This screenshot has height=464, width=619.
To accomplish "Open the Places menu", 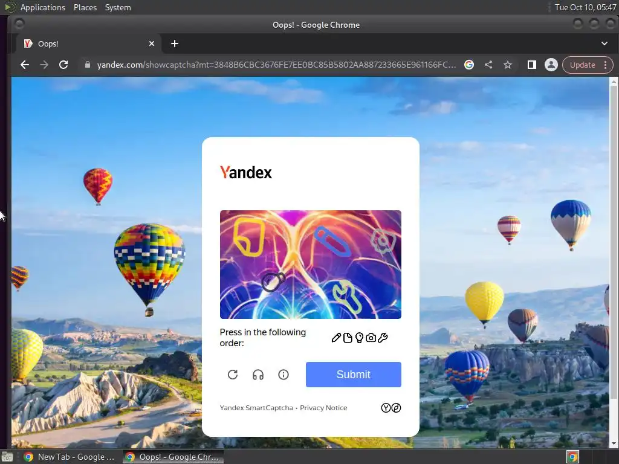I will pyautogui.click(x=85, y=7).
